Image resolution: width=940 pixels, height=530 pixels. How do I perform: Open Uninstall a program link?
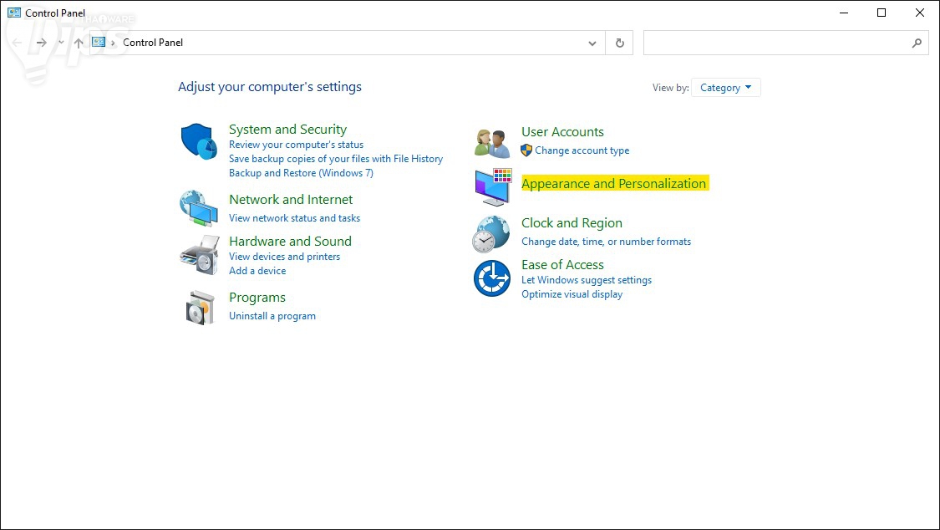[272, 316]
